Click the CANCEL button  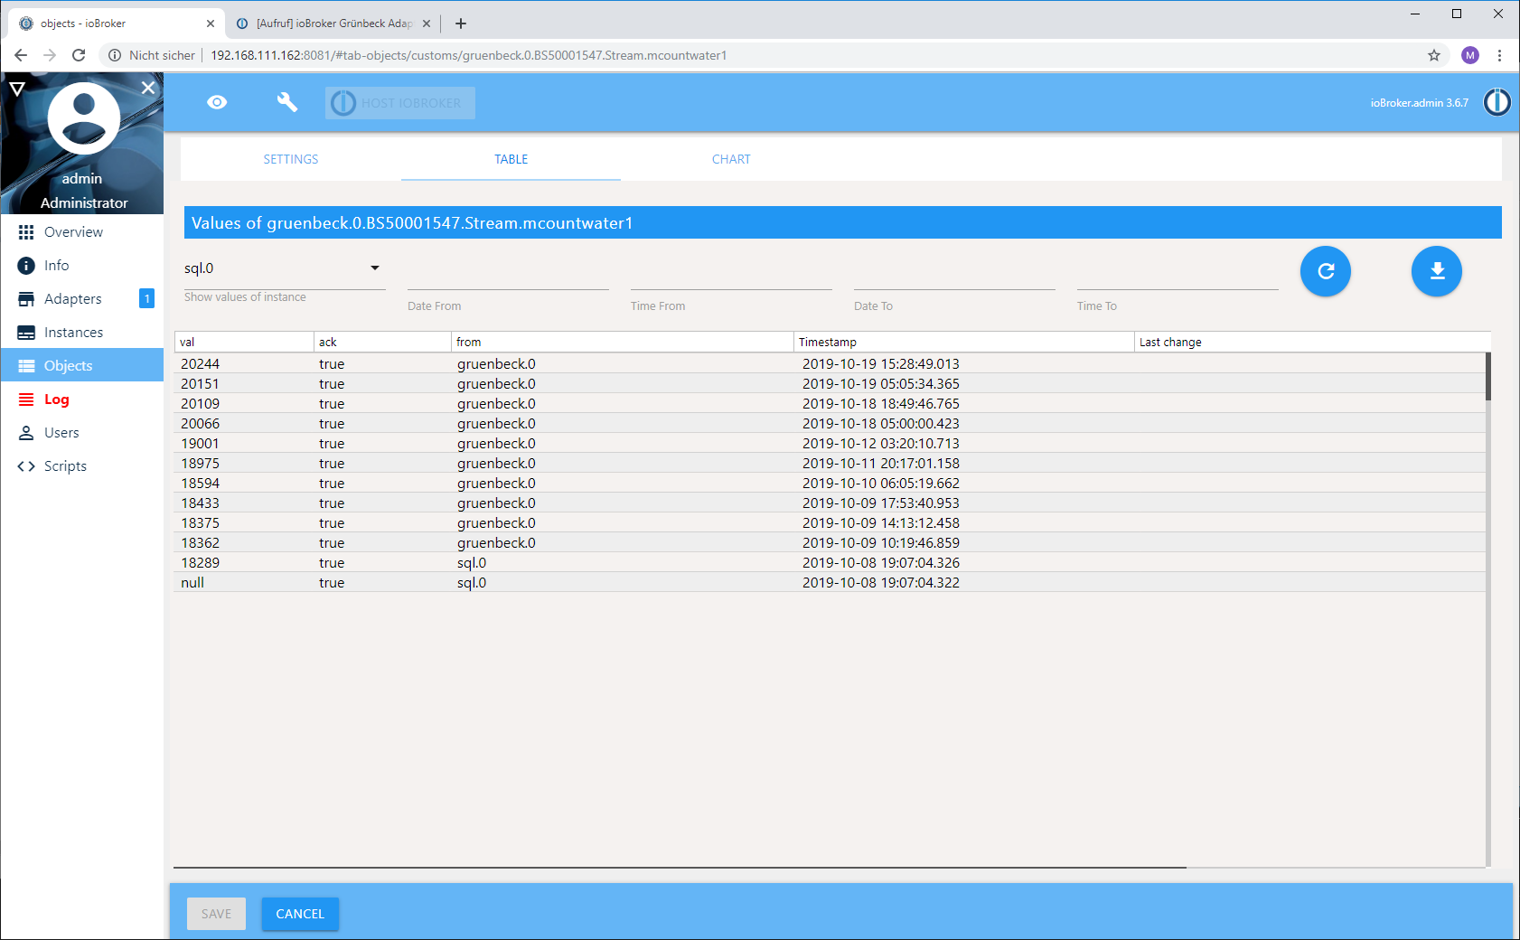coord(300,914)
